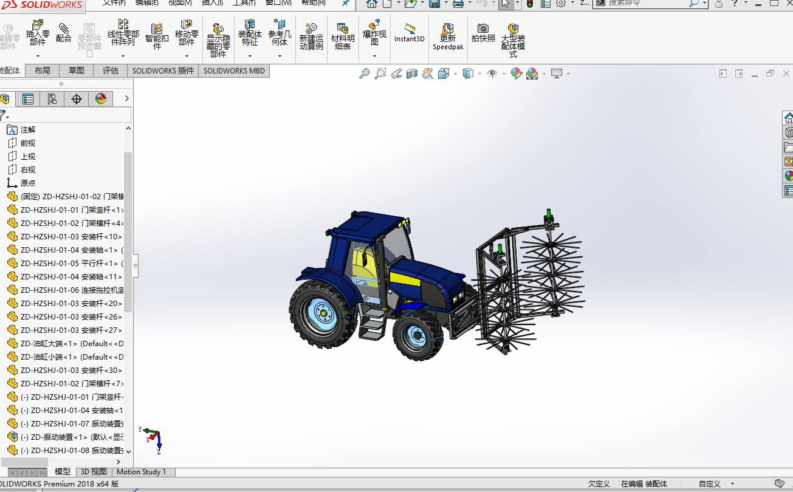This screenshot has width=793, height=492.
Task: Select the Mate (配合) tool
Action: pyautogui.click(x=63, y=33)
